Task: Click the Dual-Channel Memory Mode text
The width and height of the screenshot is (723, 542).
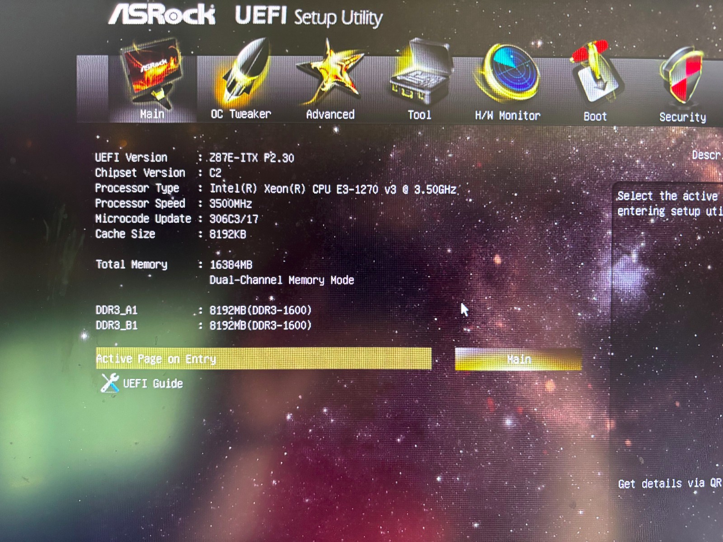Action: click(282, 280)
